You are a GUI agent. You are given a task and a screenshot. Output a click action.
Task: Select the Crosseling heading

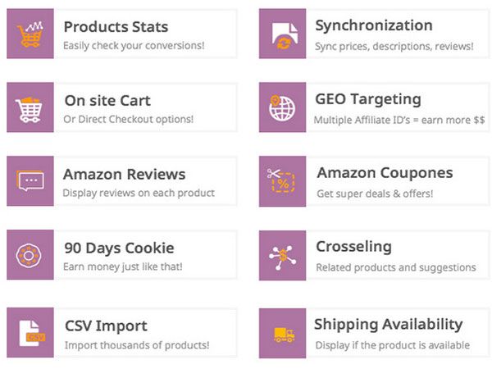pyautogui.click(x=353, y=247)
